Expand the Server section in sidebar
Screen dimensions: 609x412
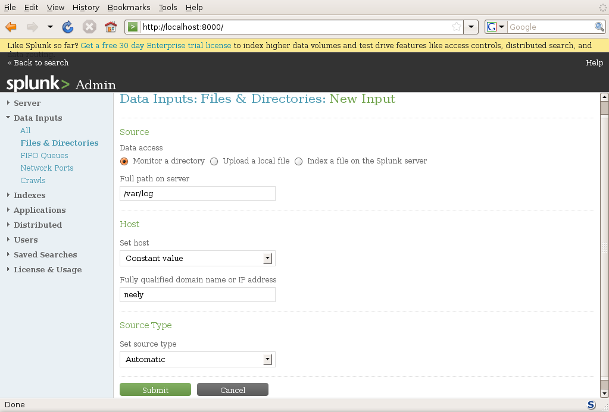coord(27,103)
